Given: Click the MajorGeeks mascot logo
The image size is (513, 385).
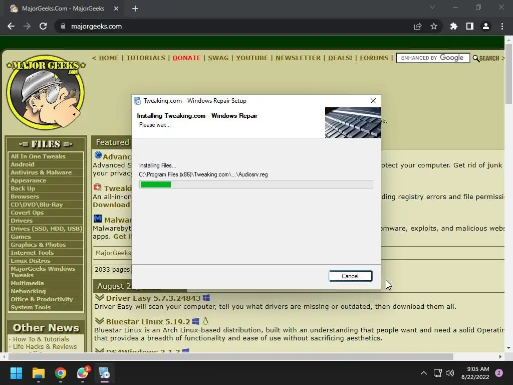Looking at the screenshot, I should (46, 92).
